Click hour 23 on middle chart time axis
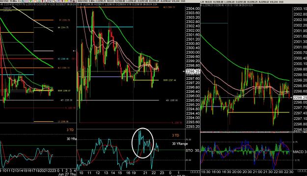 point(162,173)
